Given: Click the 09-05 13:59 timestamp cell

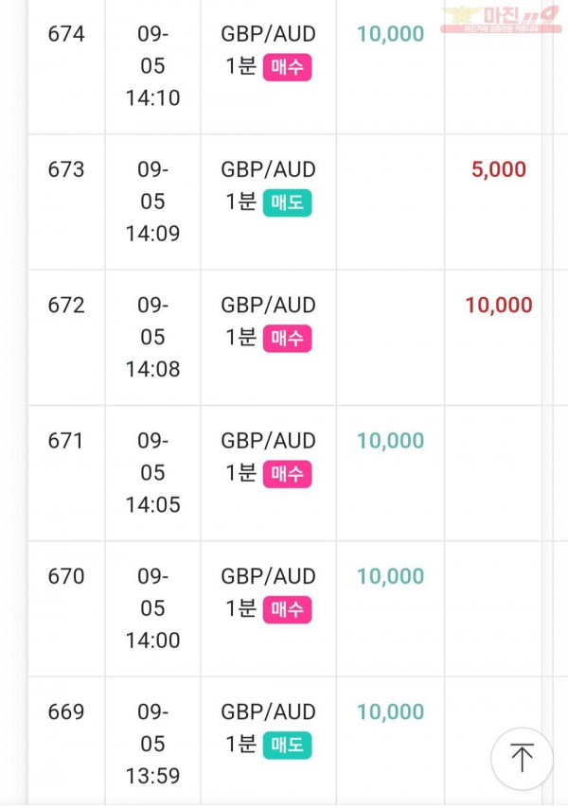Looking at the screenshot, I should pos(152,744).
